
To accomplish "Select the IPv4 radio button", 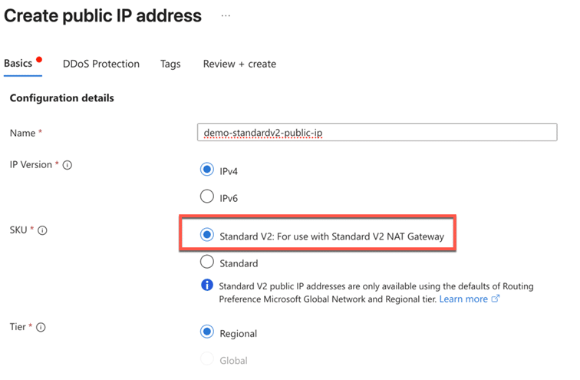I will click(x=206, y=170).
